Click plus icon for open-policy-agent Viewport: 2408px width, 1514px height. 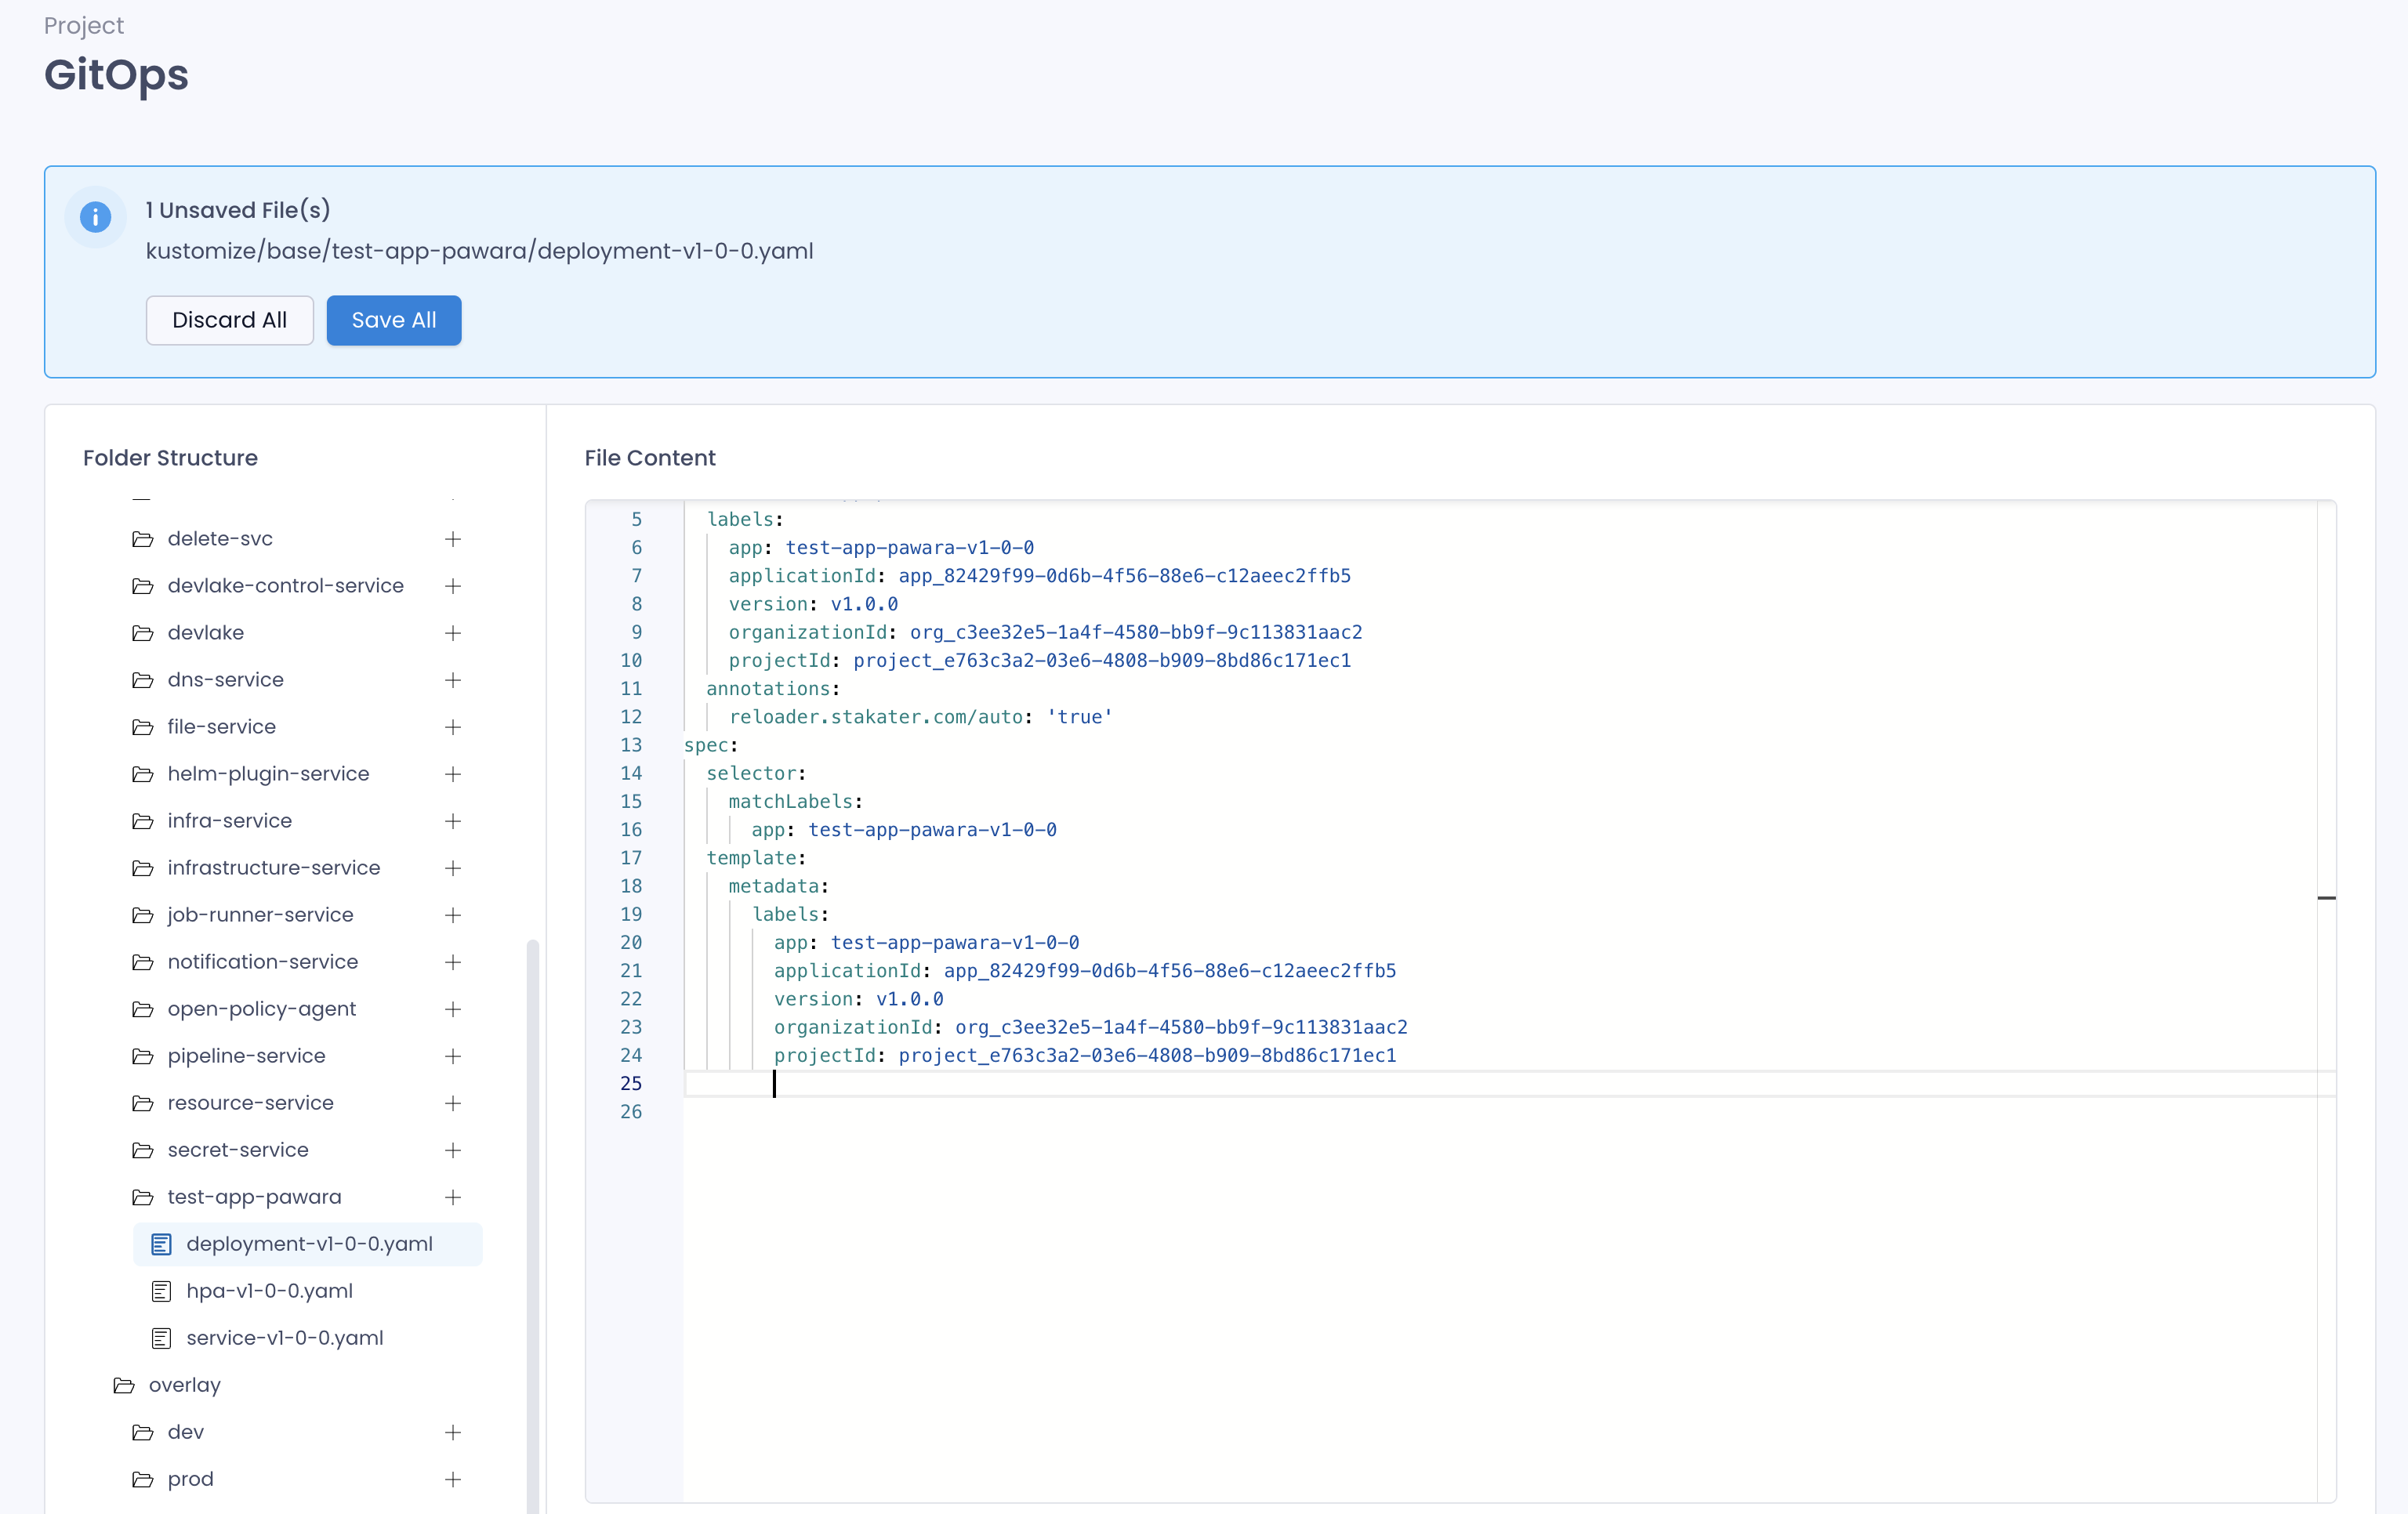point(453,1009)
